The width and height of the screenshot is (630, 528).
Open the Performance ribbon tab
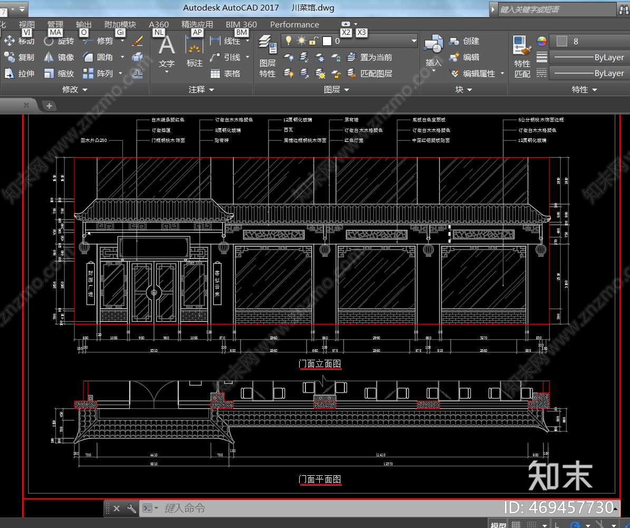click(x=294, y=24)
